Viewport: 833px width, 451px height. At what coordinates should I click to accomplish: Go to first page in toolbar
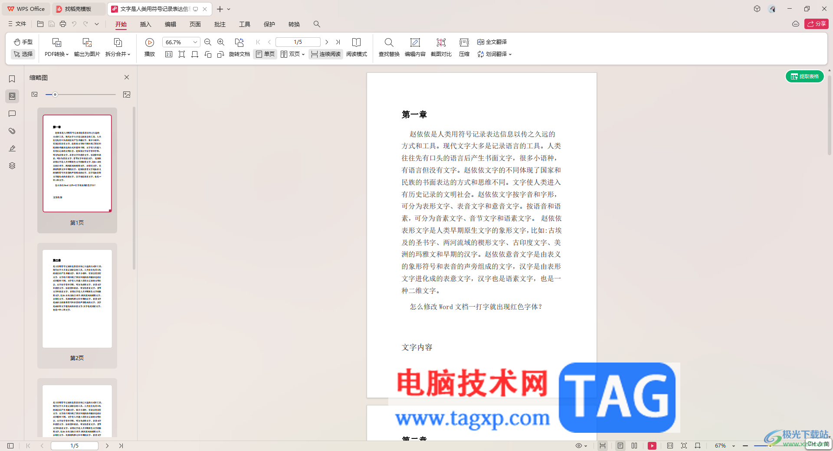(x=258, y=42)
